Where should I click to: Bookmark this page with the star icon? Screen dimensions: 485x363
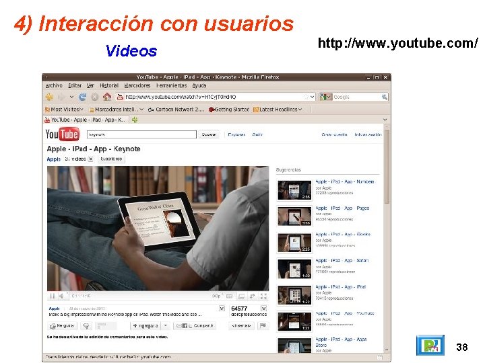point(306,97)
